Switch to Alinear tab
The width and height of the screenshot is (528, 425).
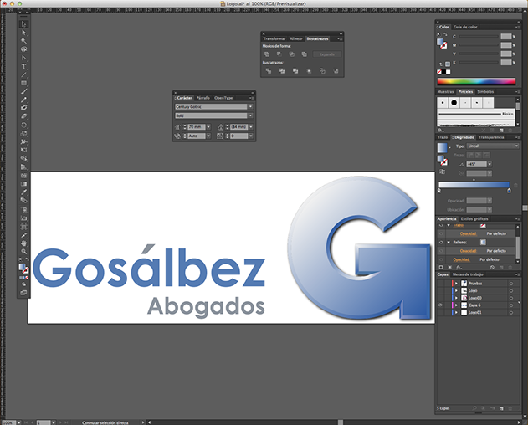coord(296,38)
